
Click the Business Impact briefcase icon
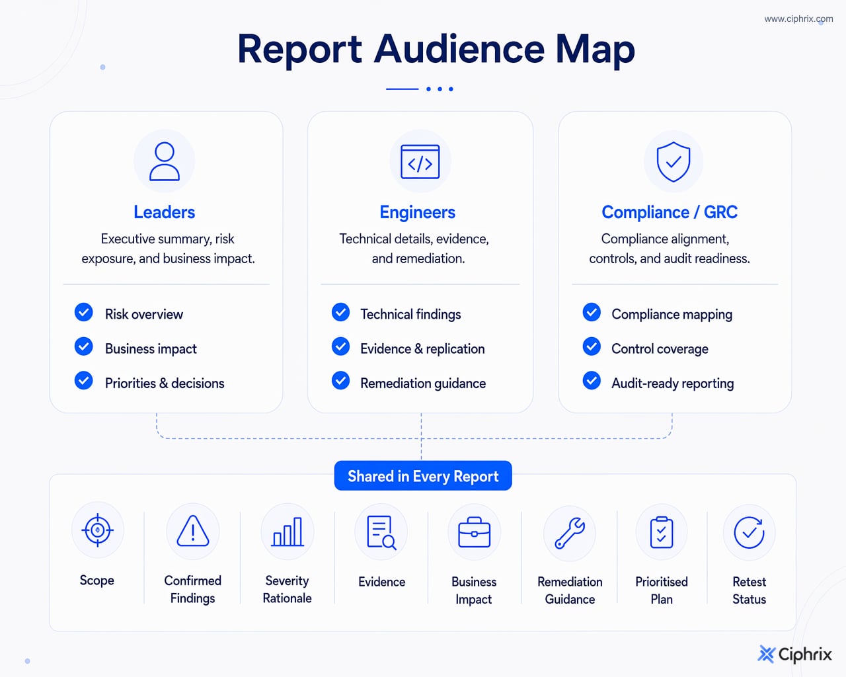click(475, 532)
